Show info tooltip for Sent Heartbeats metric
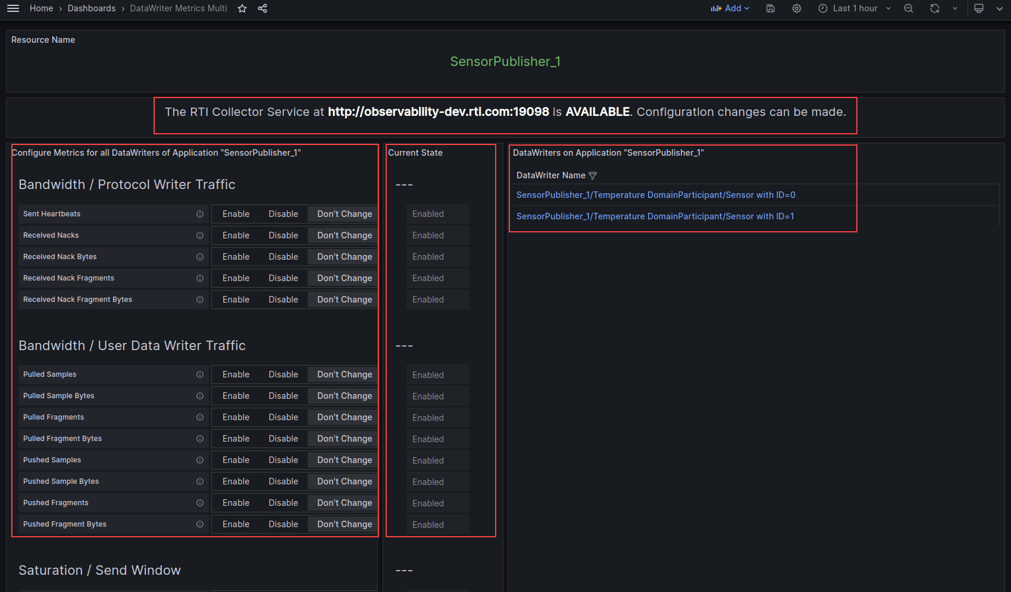This screenshot has height=592, width=1011. pyautogui.click(x=199, y=214)
